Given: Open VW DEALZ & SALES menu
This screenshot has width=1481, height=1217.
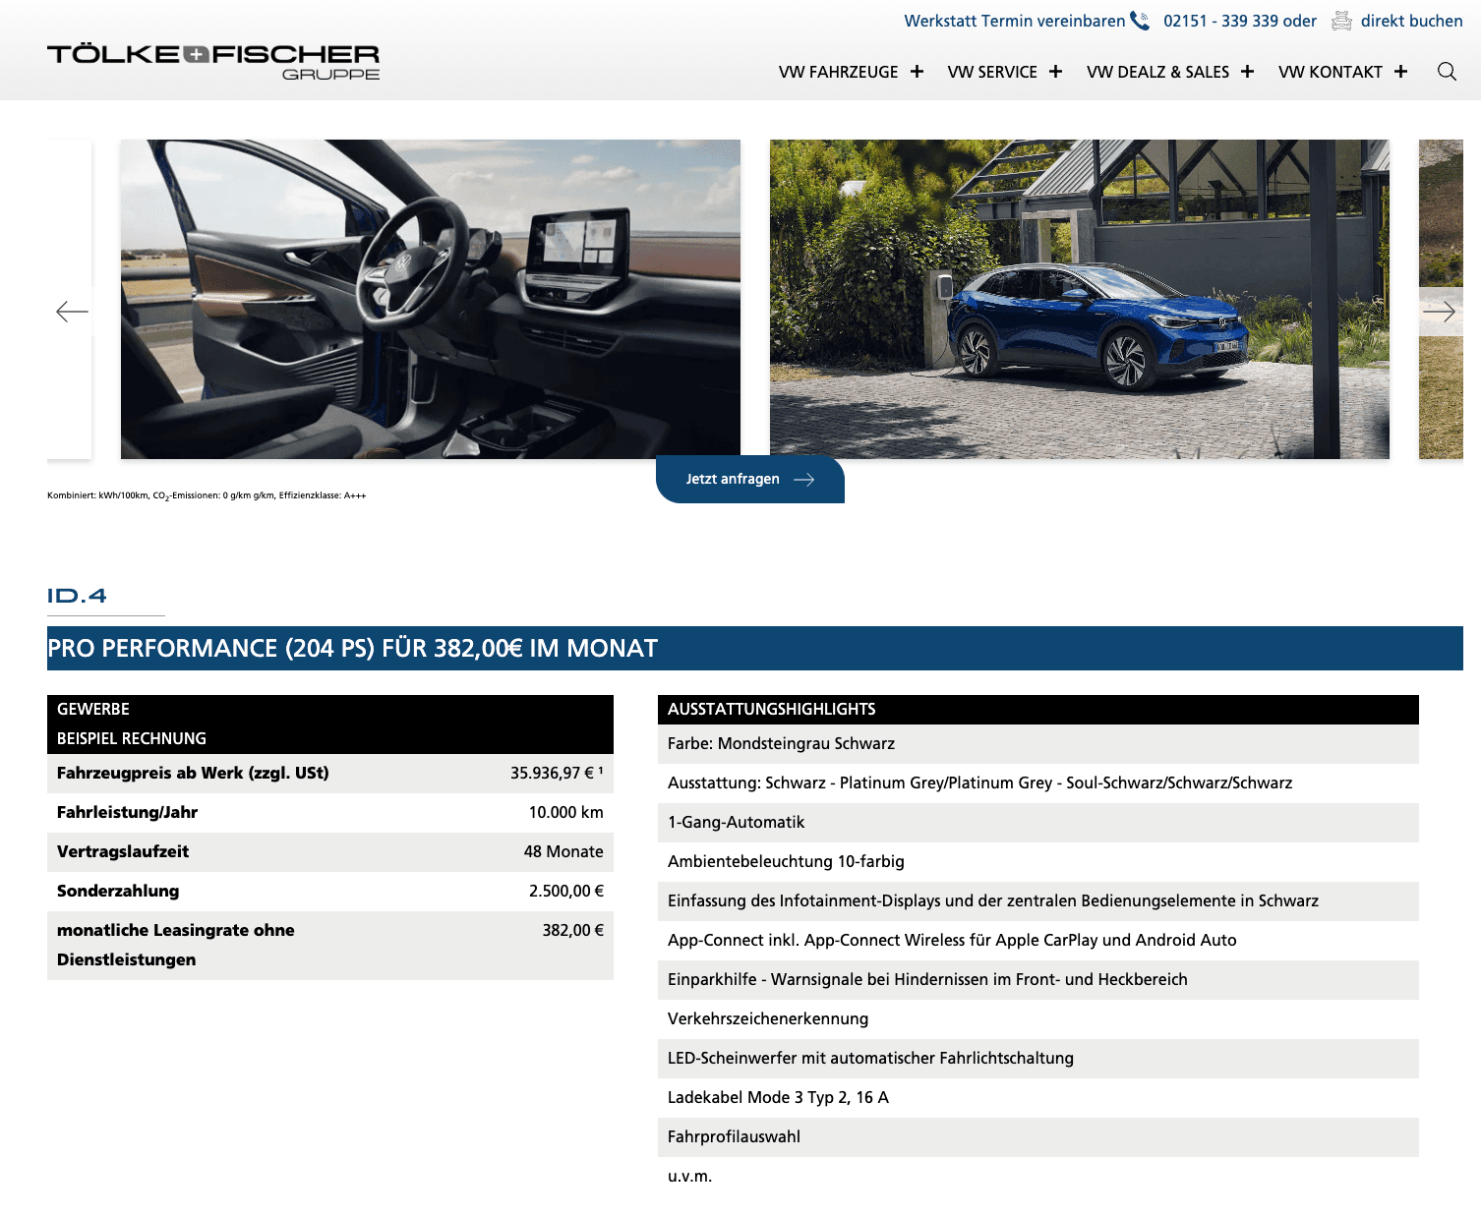Looking at the screenshot, I should click(x=1157, y=72).
